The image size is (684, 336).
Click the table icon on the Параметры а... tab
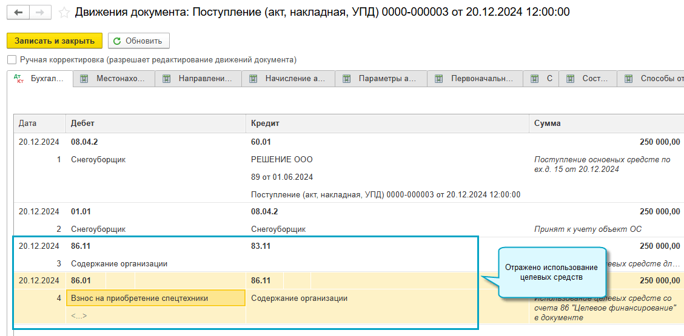347,79
